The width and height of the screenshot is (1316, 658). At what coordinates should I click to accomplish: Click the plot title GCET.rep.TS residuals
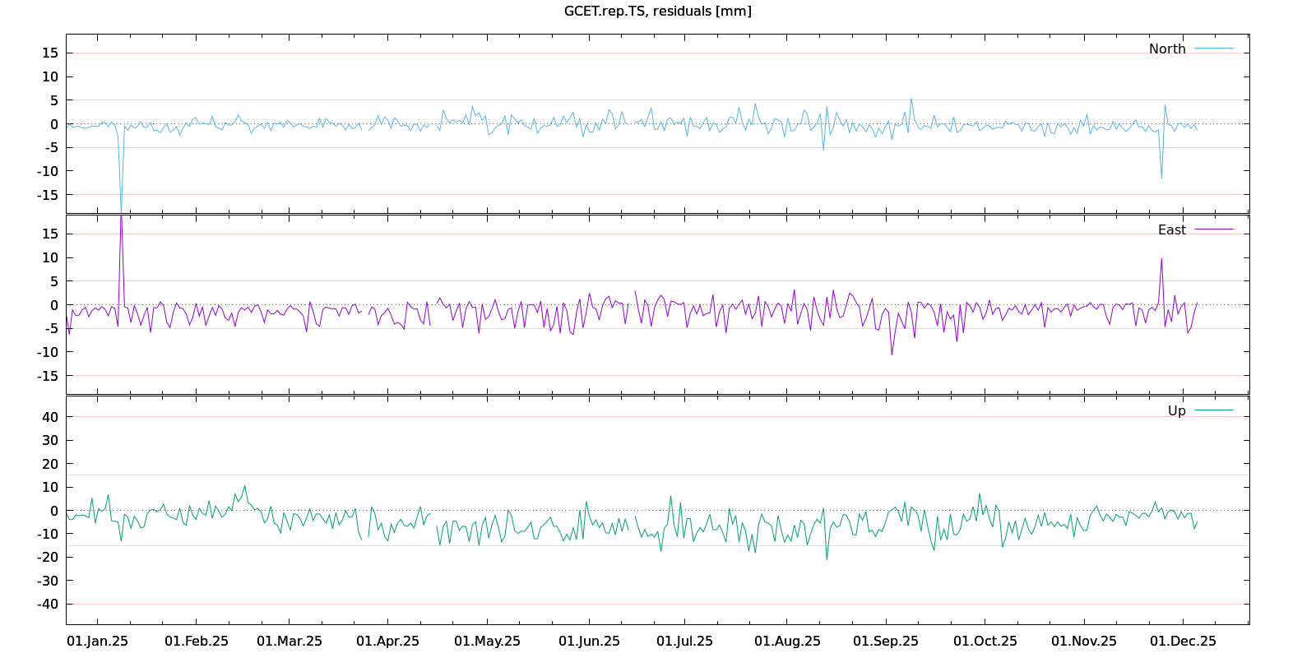coord(657,11)
